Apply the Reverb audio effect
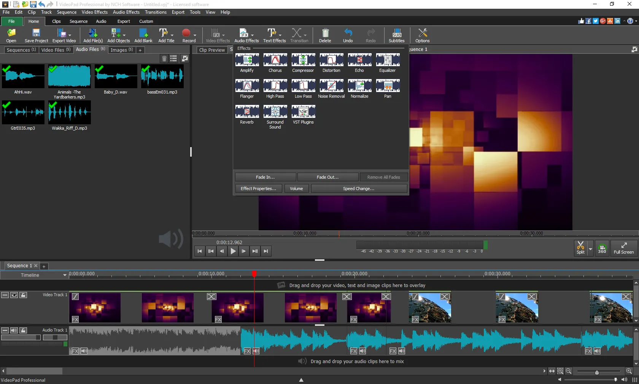 tap(247, 114)
